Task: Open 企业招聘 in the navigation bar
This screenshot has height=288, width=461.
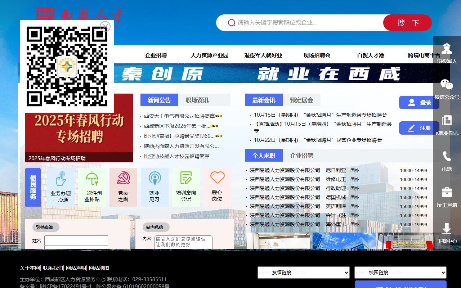Action: click(156, 55)
